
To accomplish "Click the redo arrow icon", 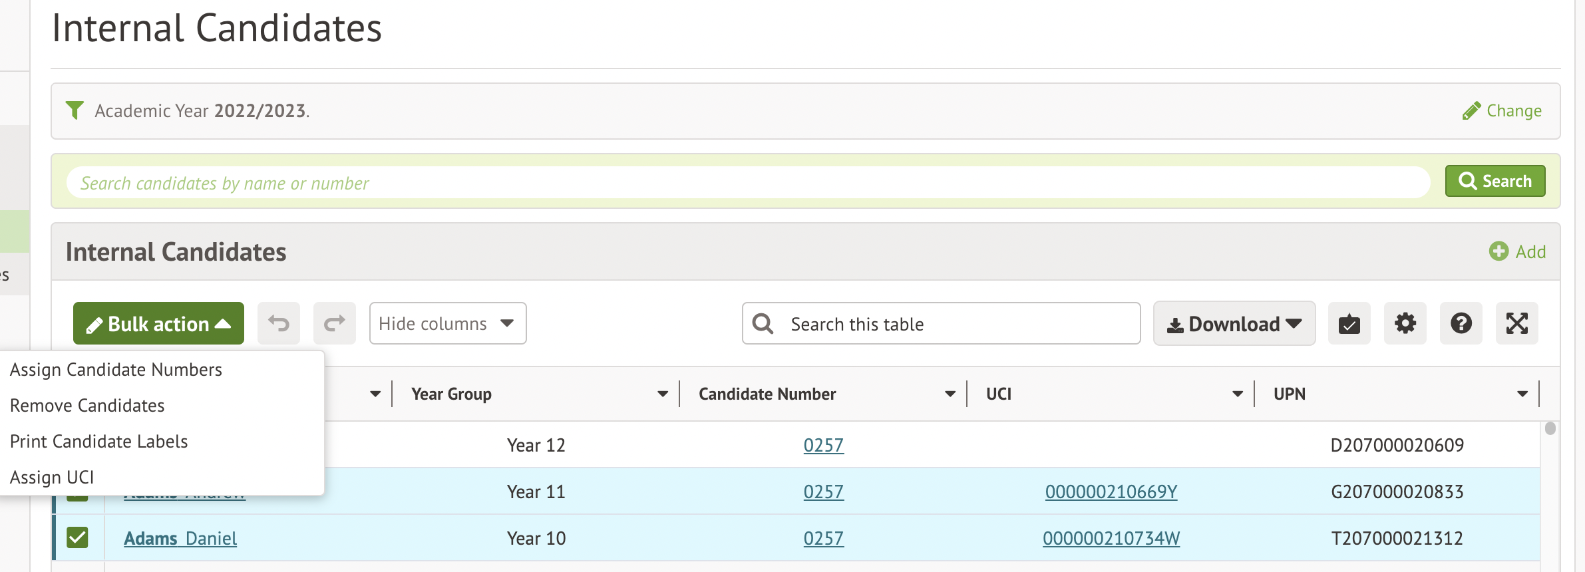I will click(334, 324).
